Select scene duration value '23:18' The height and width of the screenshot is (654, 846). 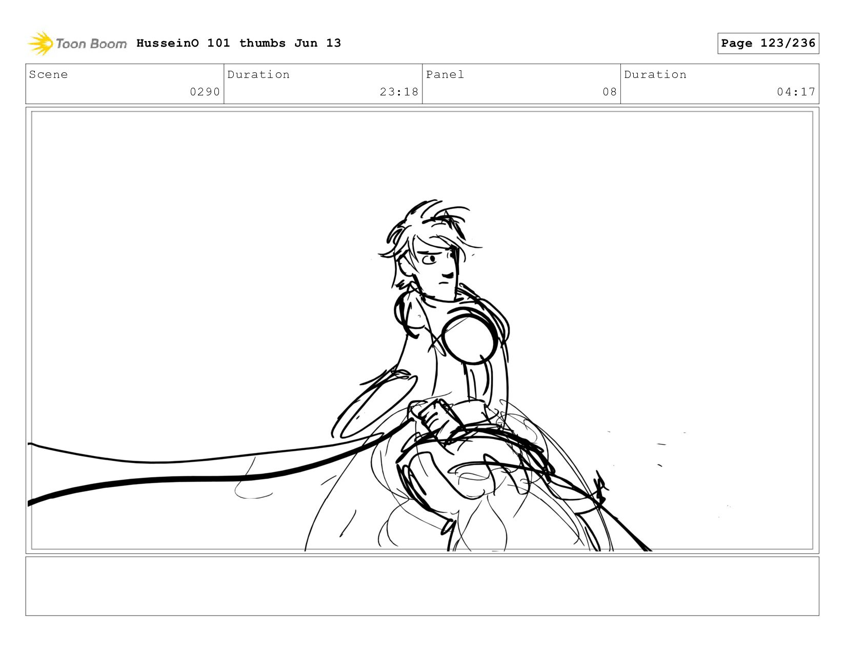click(x=399, y=92)
